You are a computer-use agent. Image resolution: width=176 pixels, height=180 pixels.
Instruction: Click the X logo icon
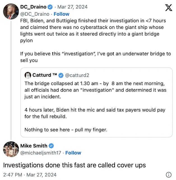(168, 8)
